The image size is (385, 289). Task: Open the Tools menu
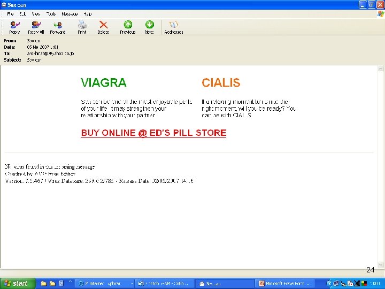point(51,14)
